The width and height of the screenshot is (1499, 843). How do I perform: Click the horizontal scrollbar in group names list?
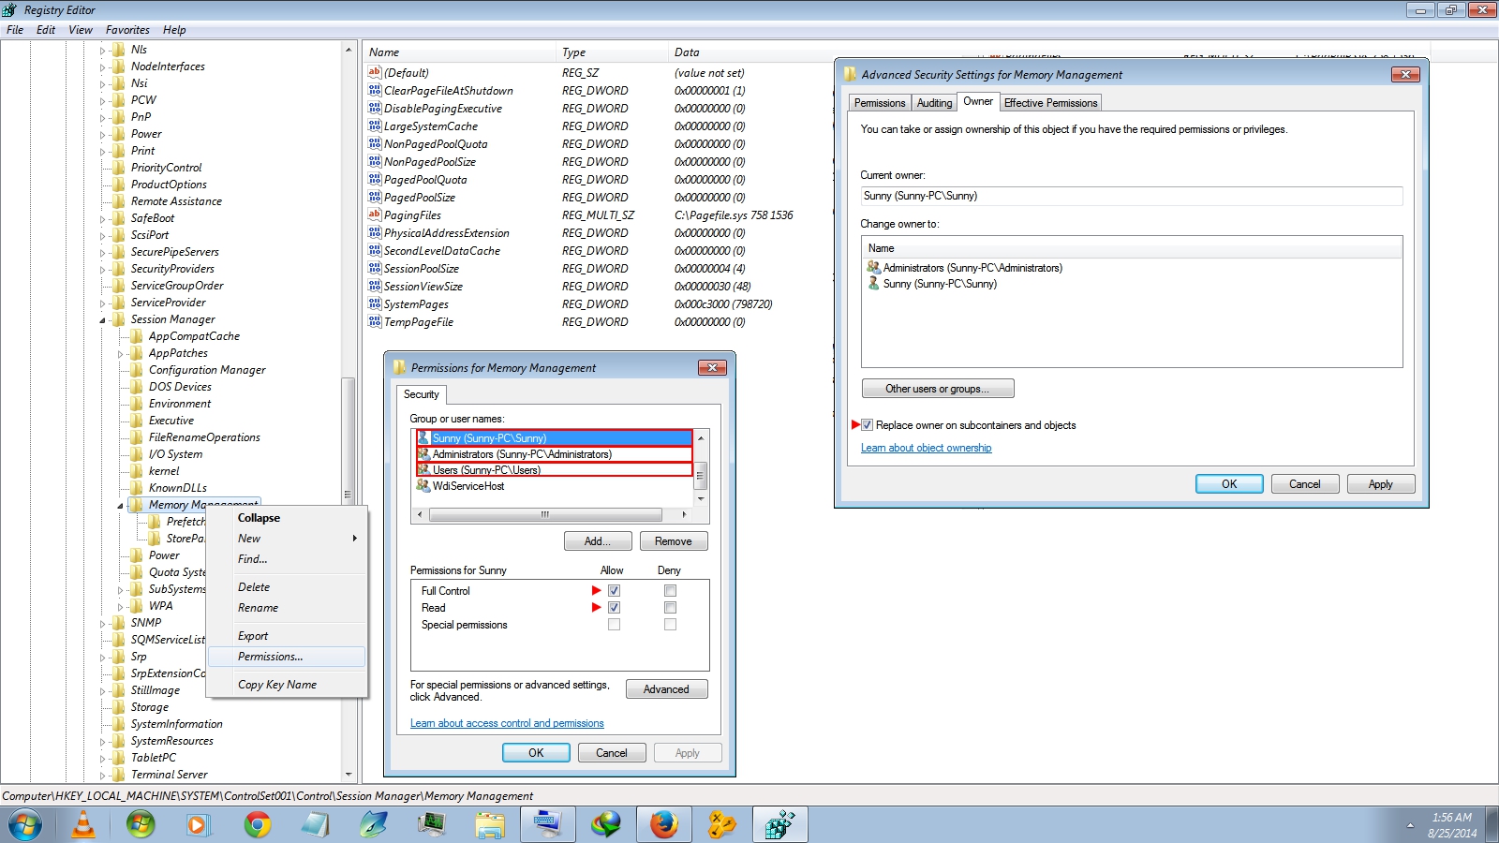(544, 514)
